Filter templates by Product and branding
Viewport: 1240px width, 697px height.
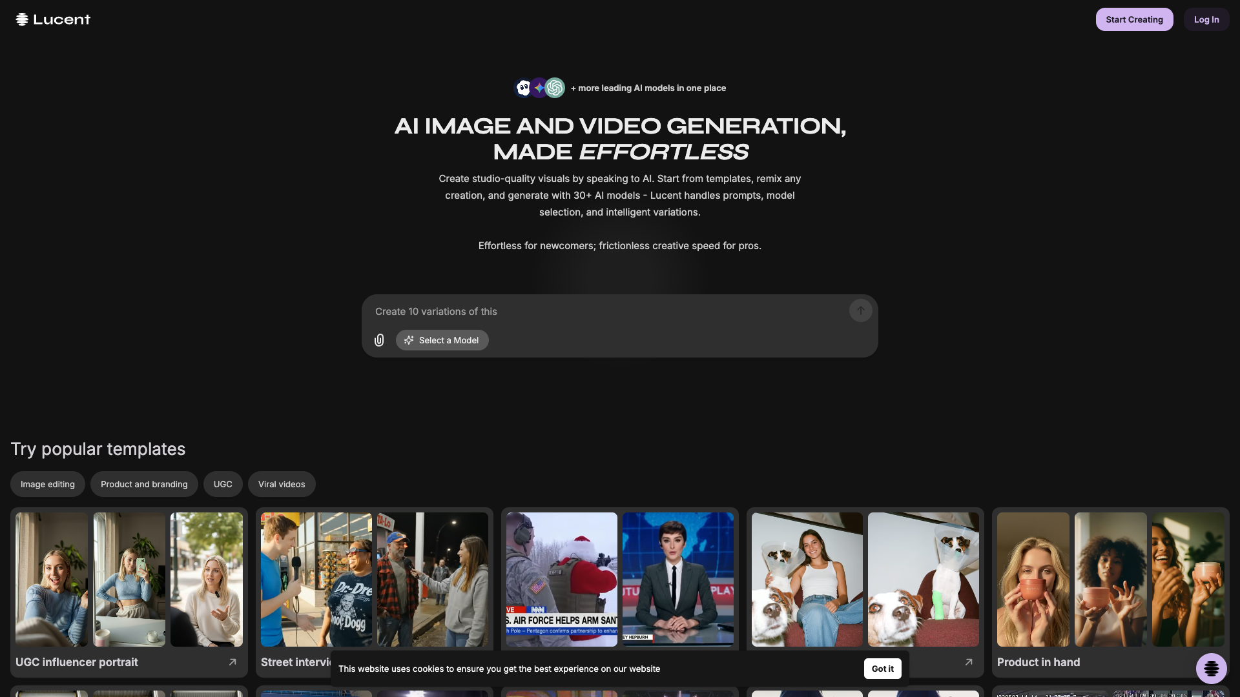pyautogui.click(x=144, y=484)
